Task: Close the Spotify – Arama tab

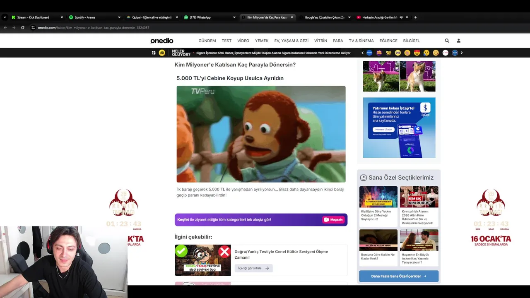Action: [x=119, y=17]
